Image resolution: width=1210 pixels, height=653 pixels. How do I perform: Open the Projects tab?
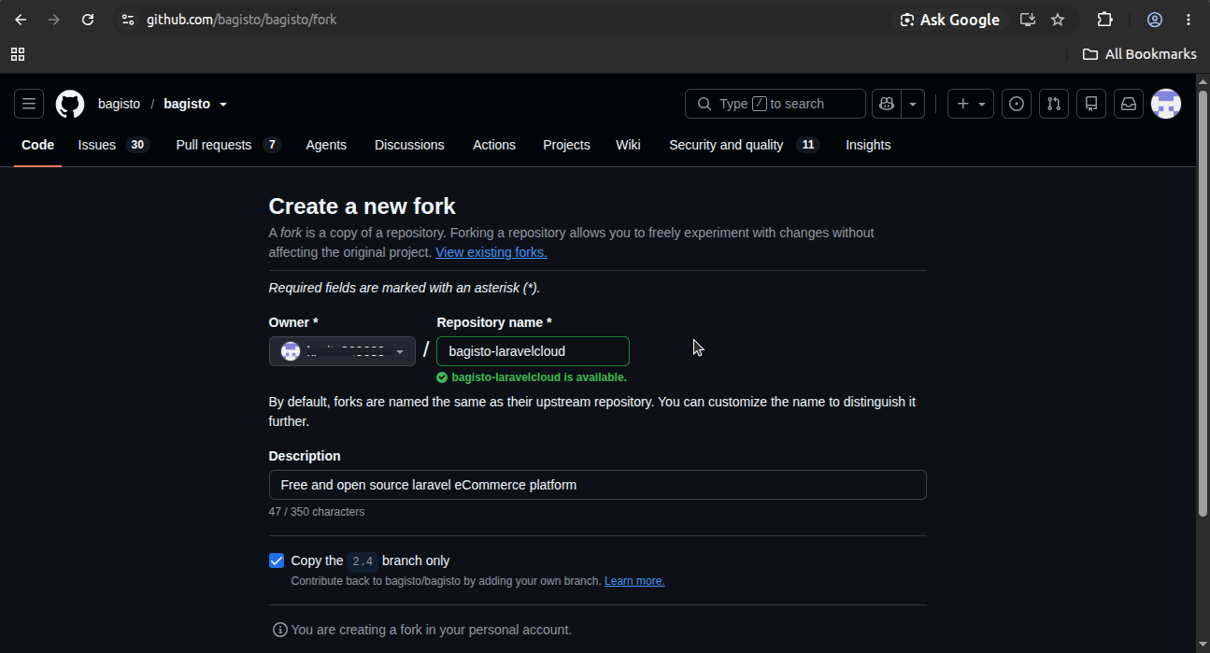tap(566, 145)
